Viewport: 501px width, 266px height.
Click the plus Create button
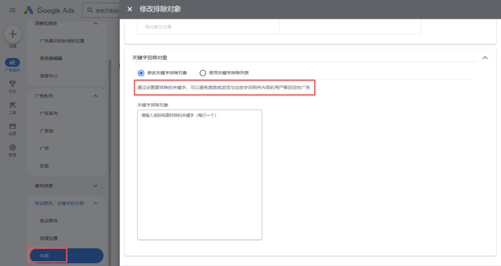[13, 34]
